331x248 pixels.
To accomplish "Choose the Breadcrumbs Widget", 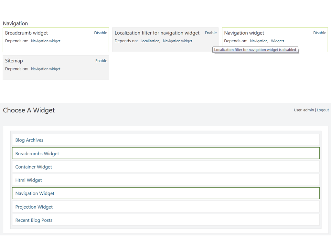I will [37, 154].
